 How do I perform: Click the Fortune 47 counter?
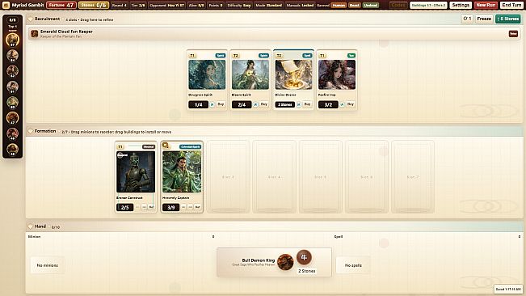[61, 5]
